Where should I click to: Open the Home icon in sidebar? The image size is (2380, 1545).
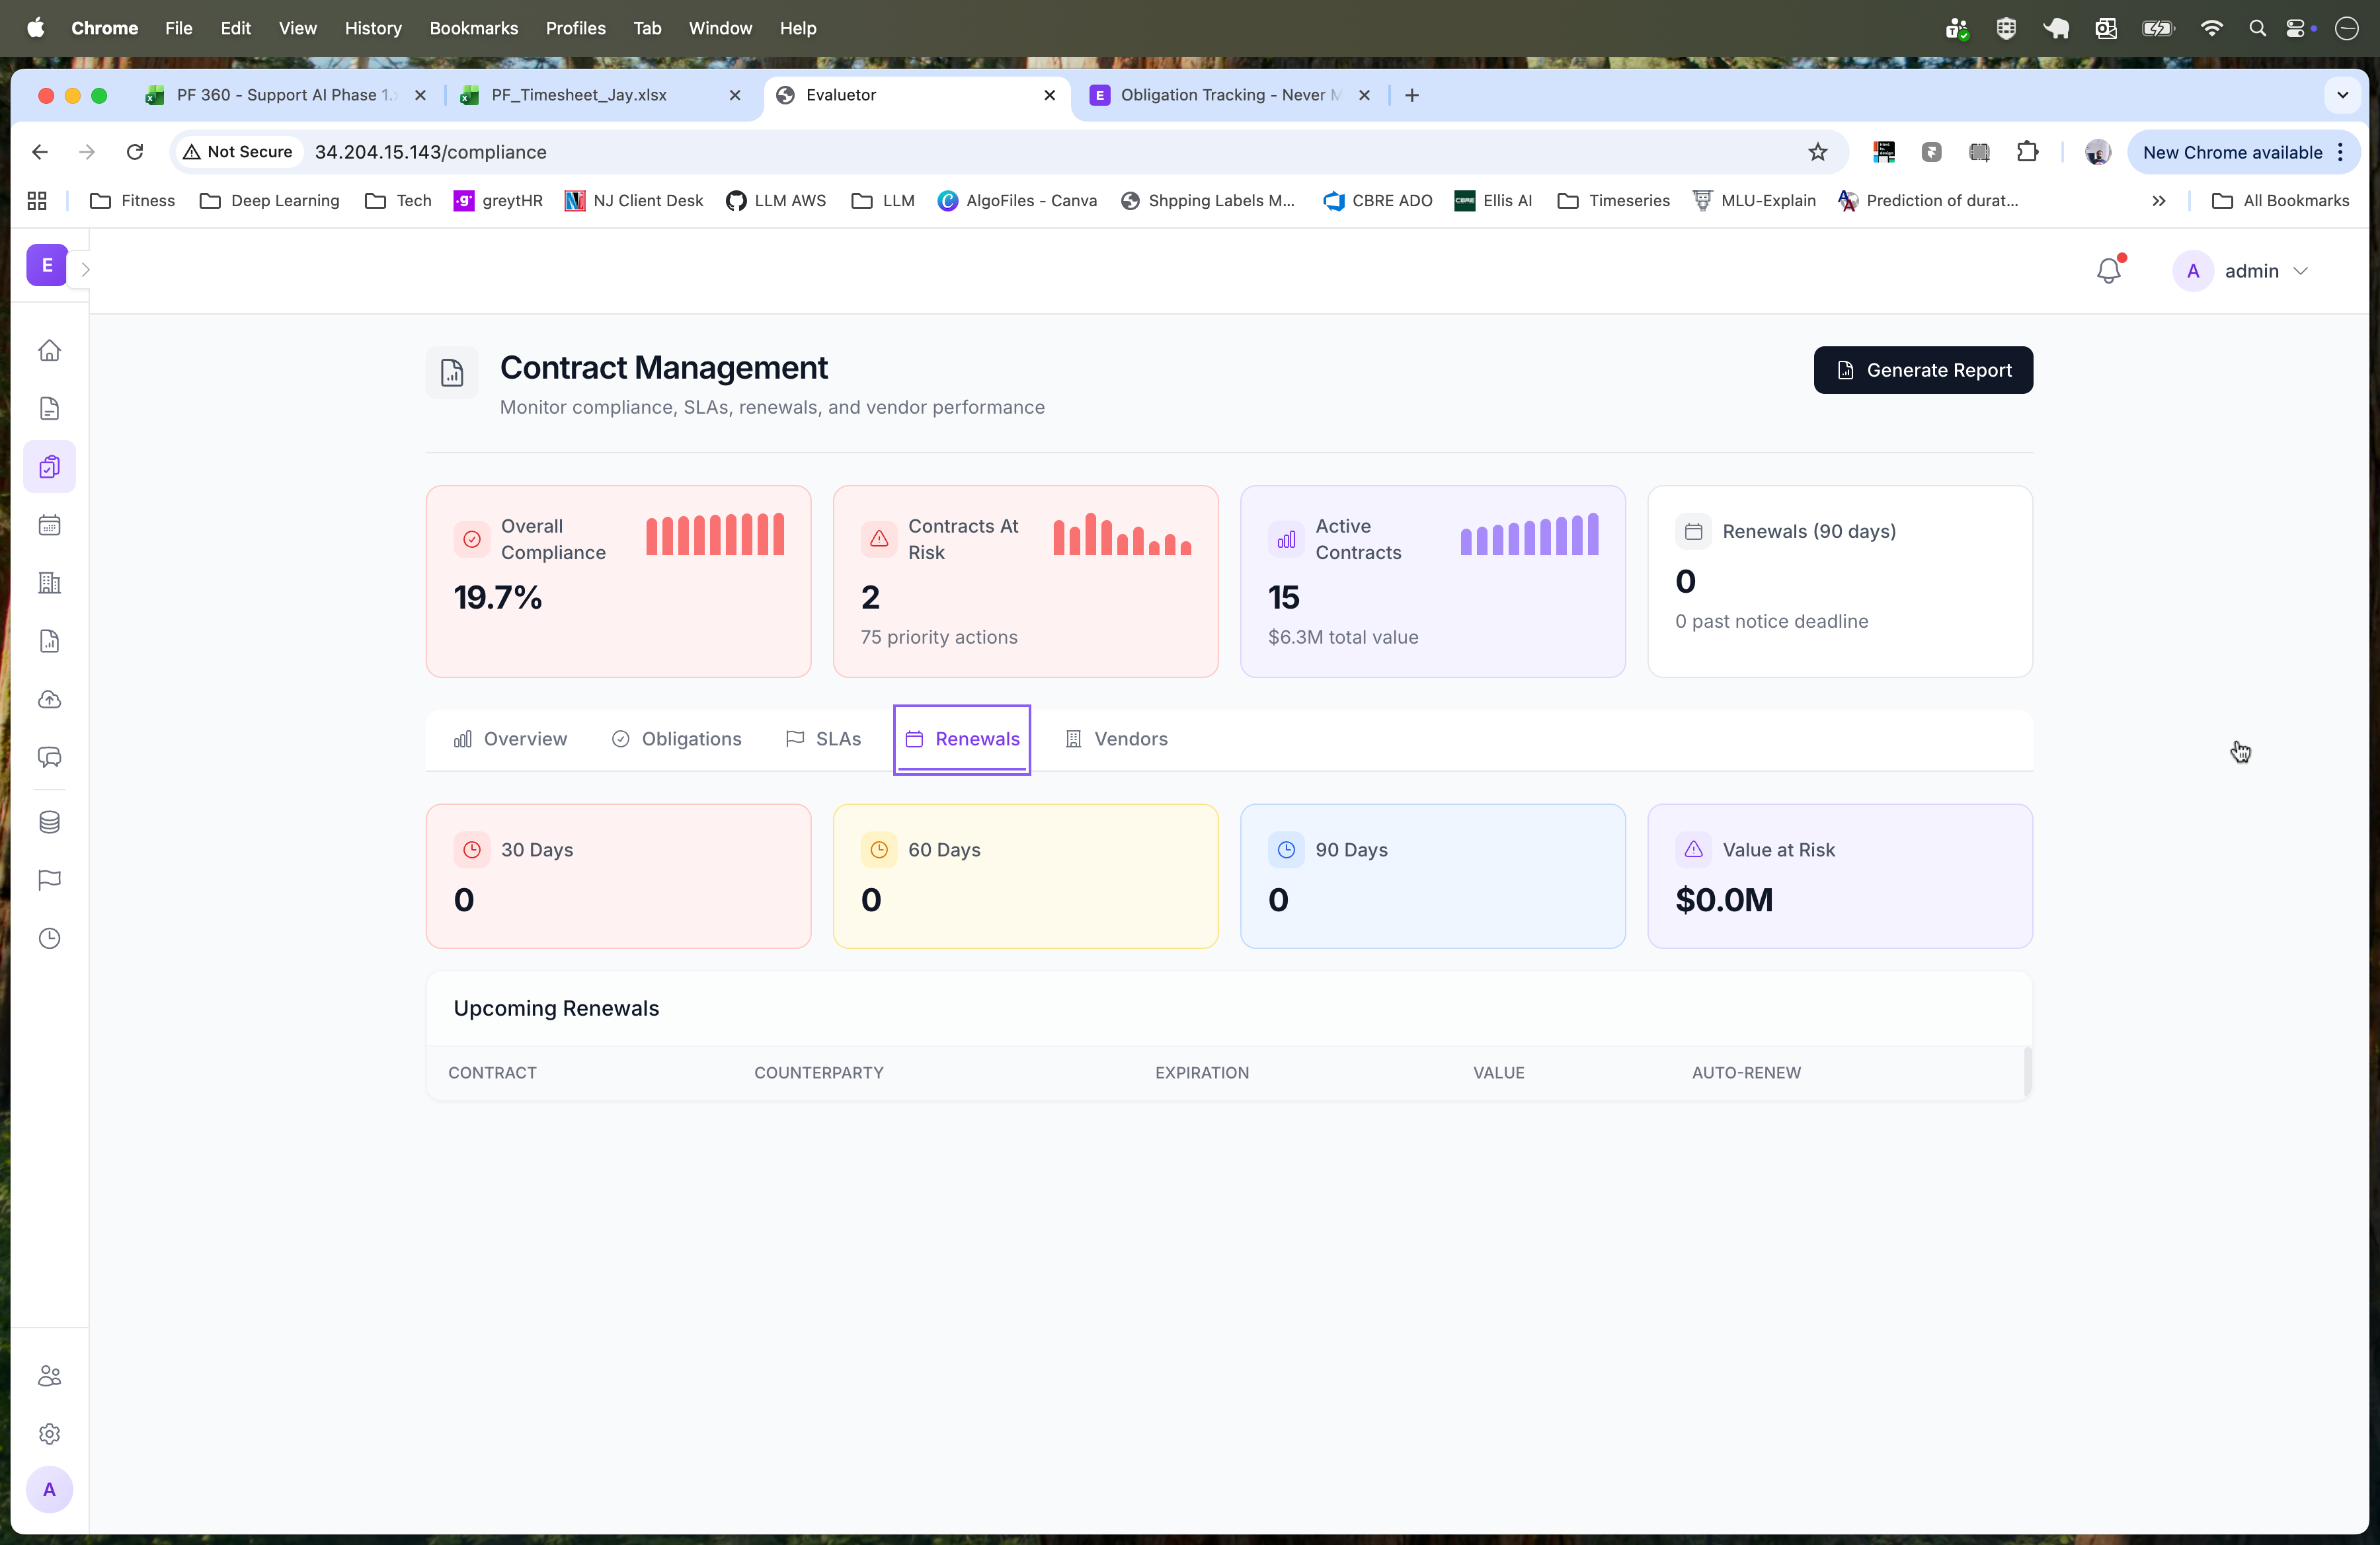point(49,351)
